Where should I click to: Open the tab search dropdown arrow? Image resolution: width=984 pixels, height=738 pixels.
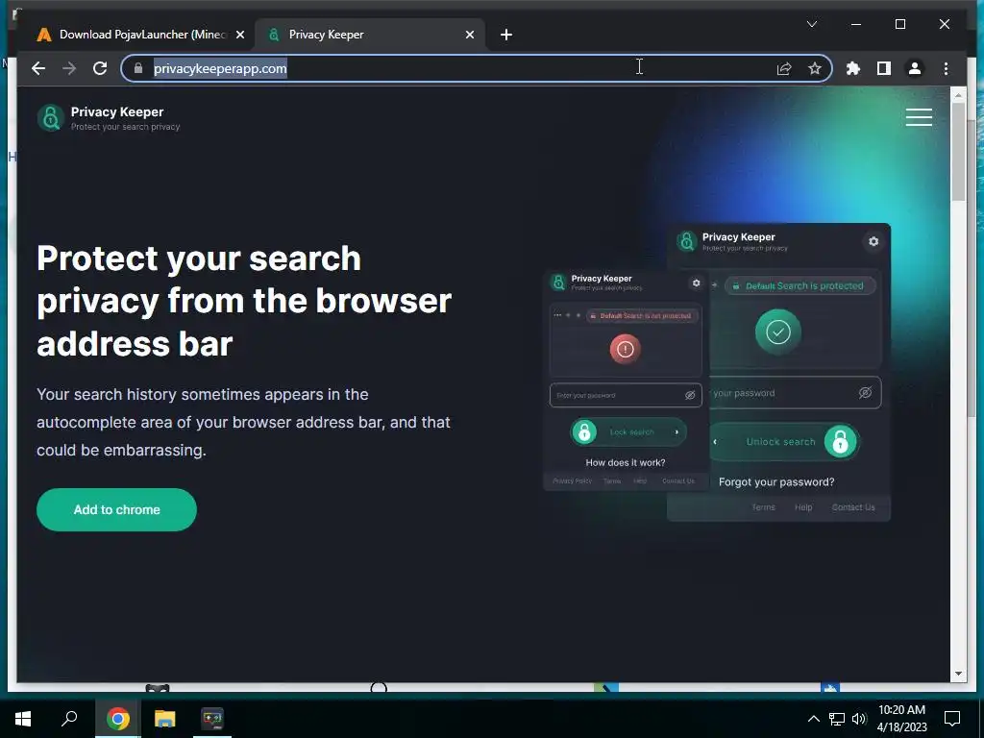coord(811,24)
